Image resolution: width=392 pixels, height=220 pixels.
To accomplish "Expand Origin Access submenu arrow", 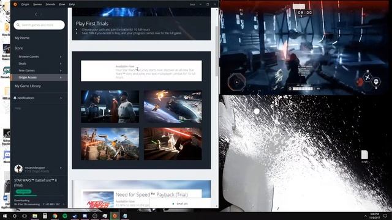I will (x=61, y=78).
